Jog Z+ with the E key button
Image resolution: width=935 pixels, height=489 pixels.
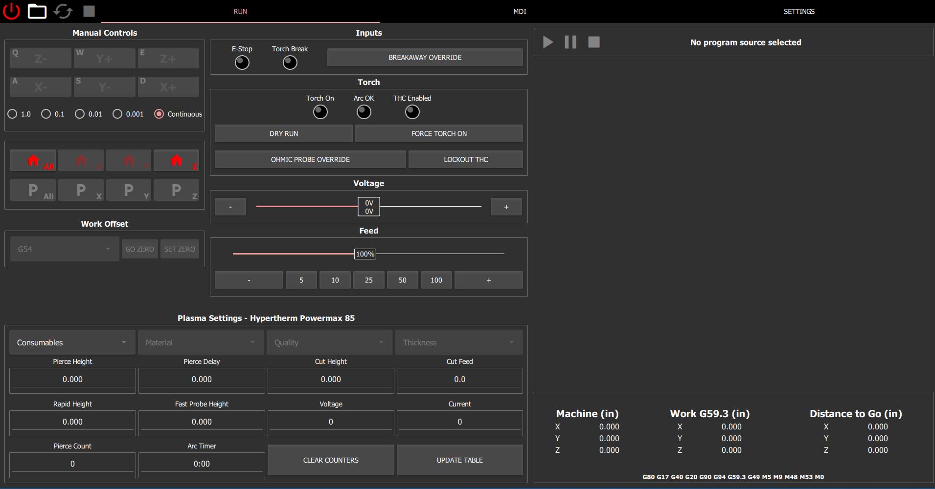tap(168, 58)
